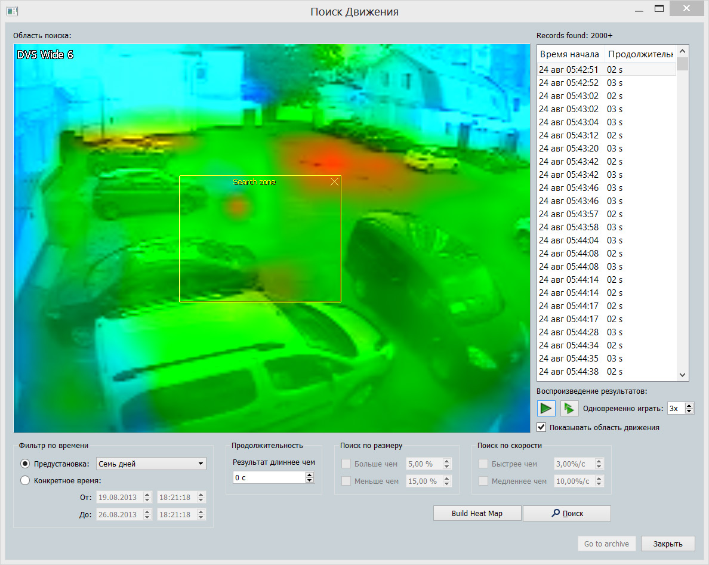Select the Предустановка radio button
Image resolution: width=709 pixels, height=565 pixels.
[x=25, y=464]
